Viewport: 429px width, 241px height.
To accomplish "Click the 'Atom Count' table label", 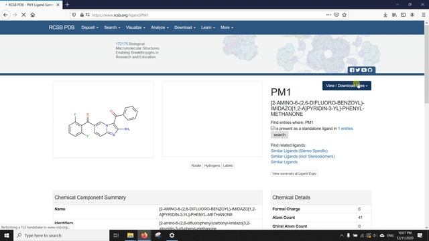I will 284,218.
